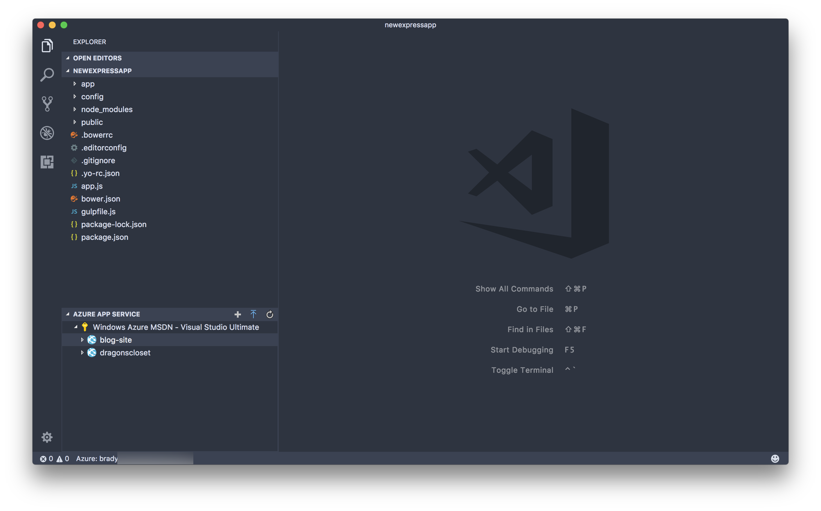
Task: Click the Start Debugging hint text
Action: pos(522,350)
